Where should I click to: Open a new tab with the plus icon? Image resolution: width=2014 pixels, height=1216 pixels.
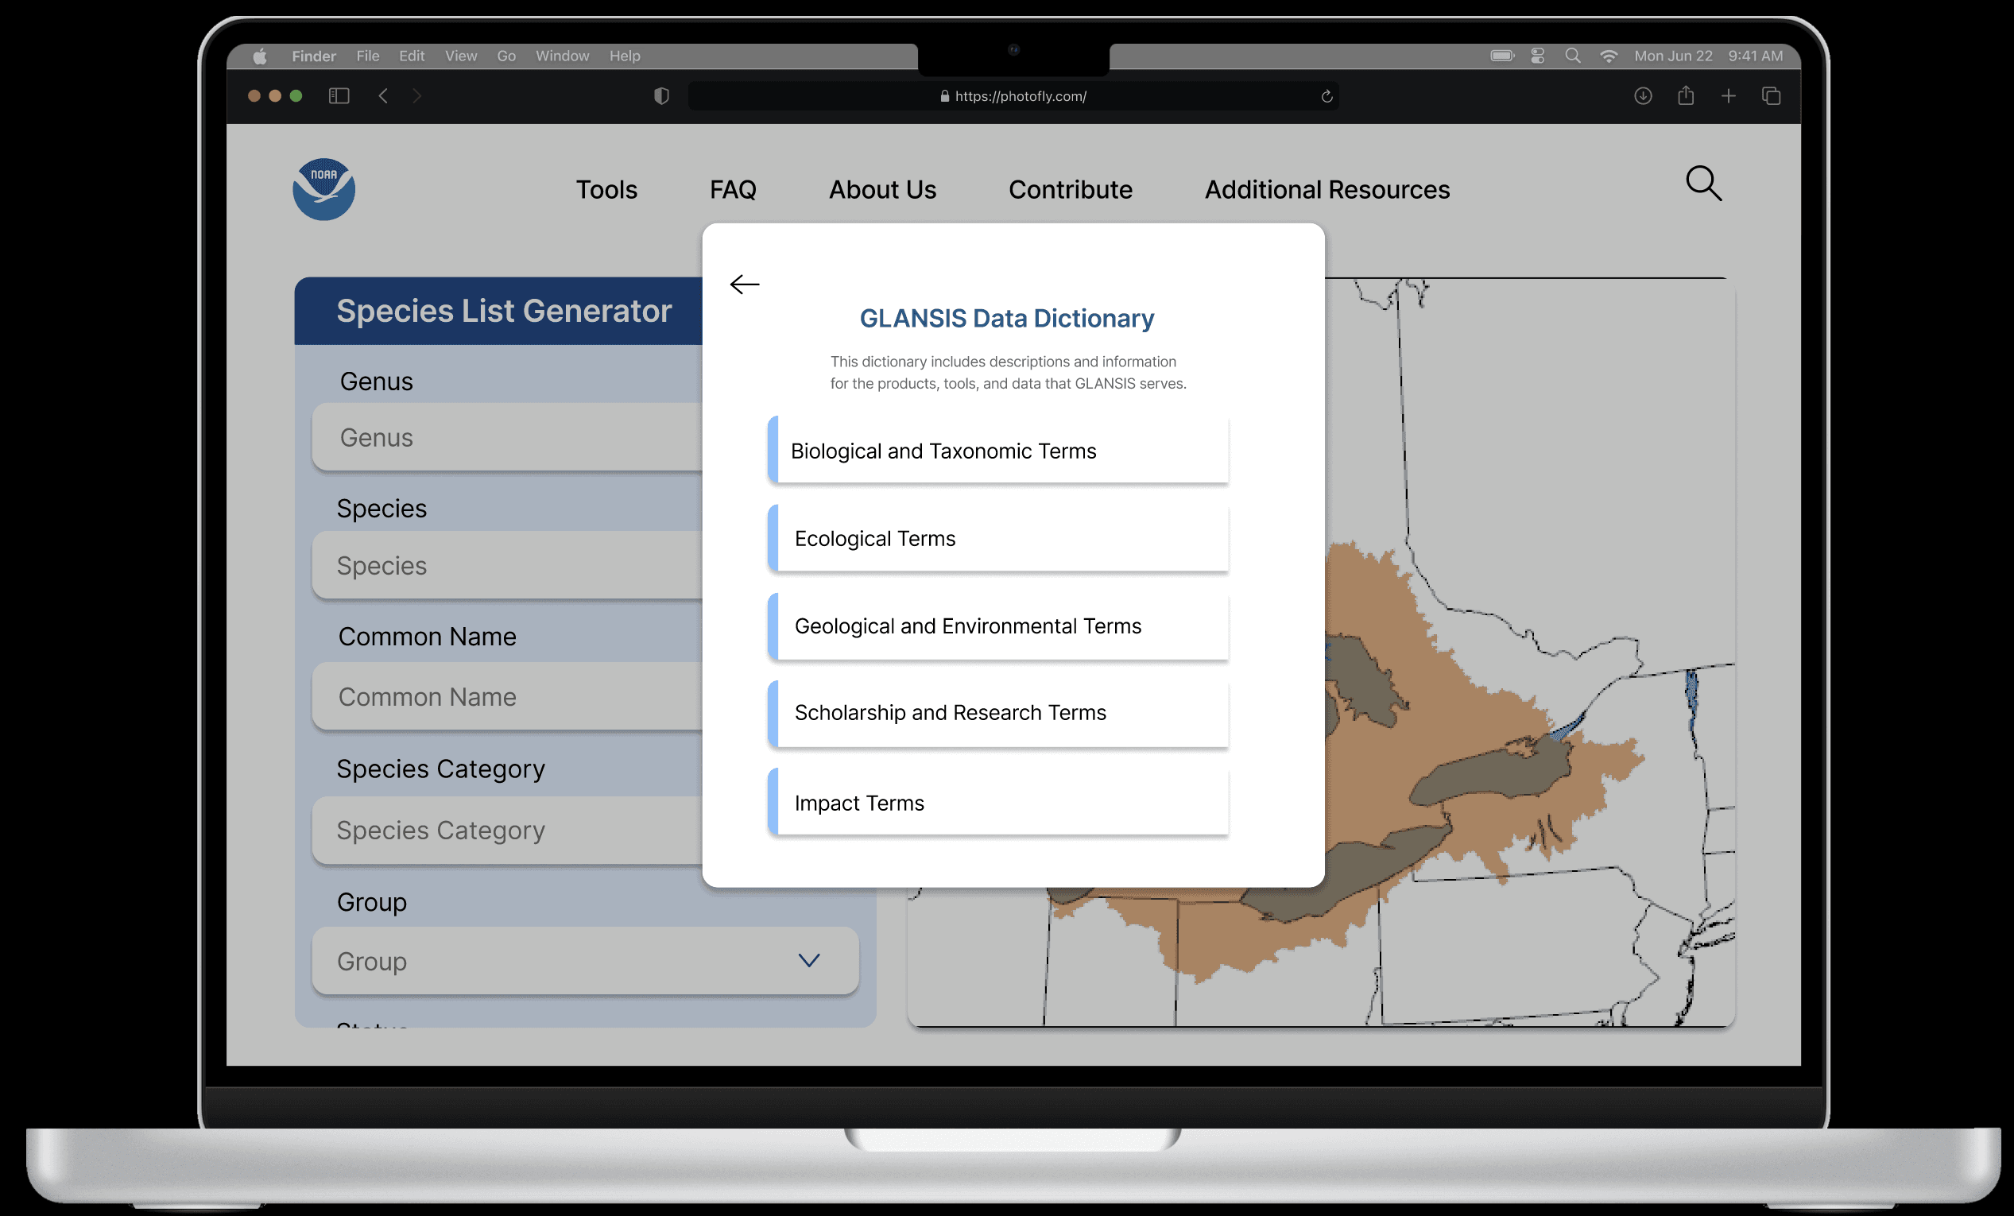pos(1728,96)
